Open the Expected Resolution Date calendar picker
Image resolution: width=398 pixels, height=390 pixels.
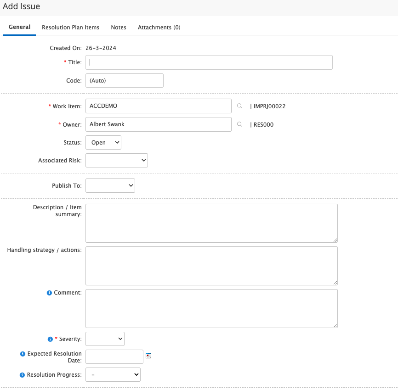point(148,356)
